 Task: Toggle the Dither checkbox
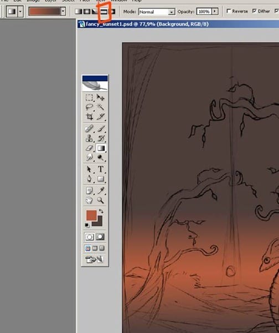(x=255, y=11)
